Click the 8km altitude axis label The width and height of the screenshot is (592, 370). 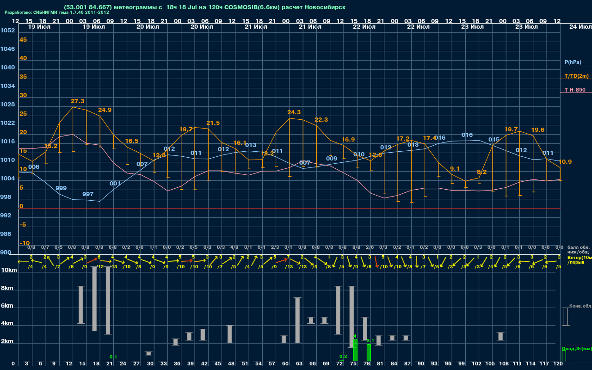pyautogui.click(x=7, y=288)
